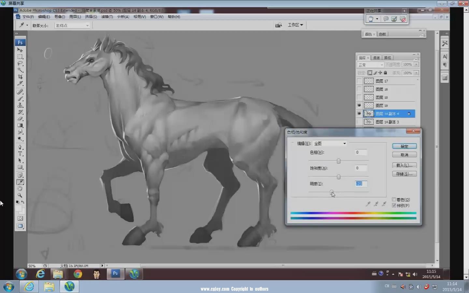Open the 文件(F) menu
The height and width of the screenshot is (293, 469).
coord(28,17)
